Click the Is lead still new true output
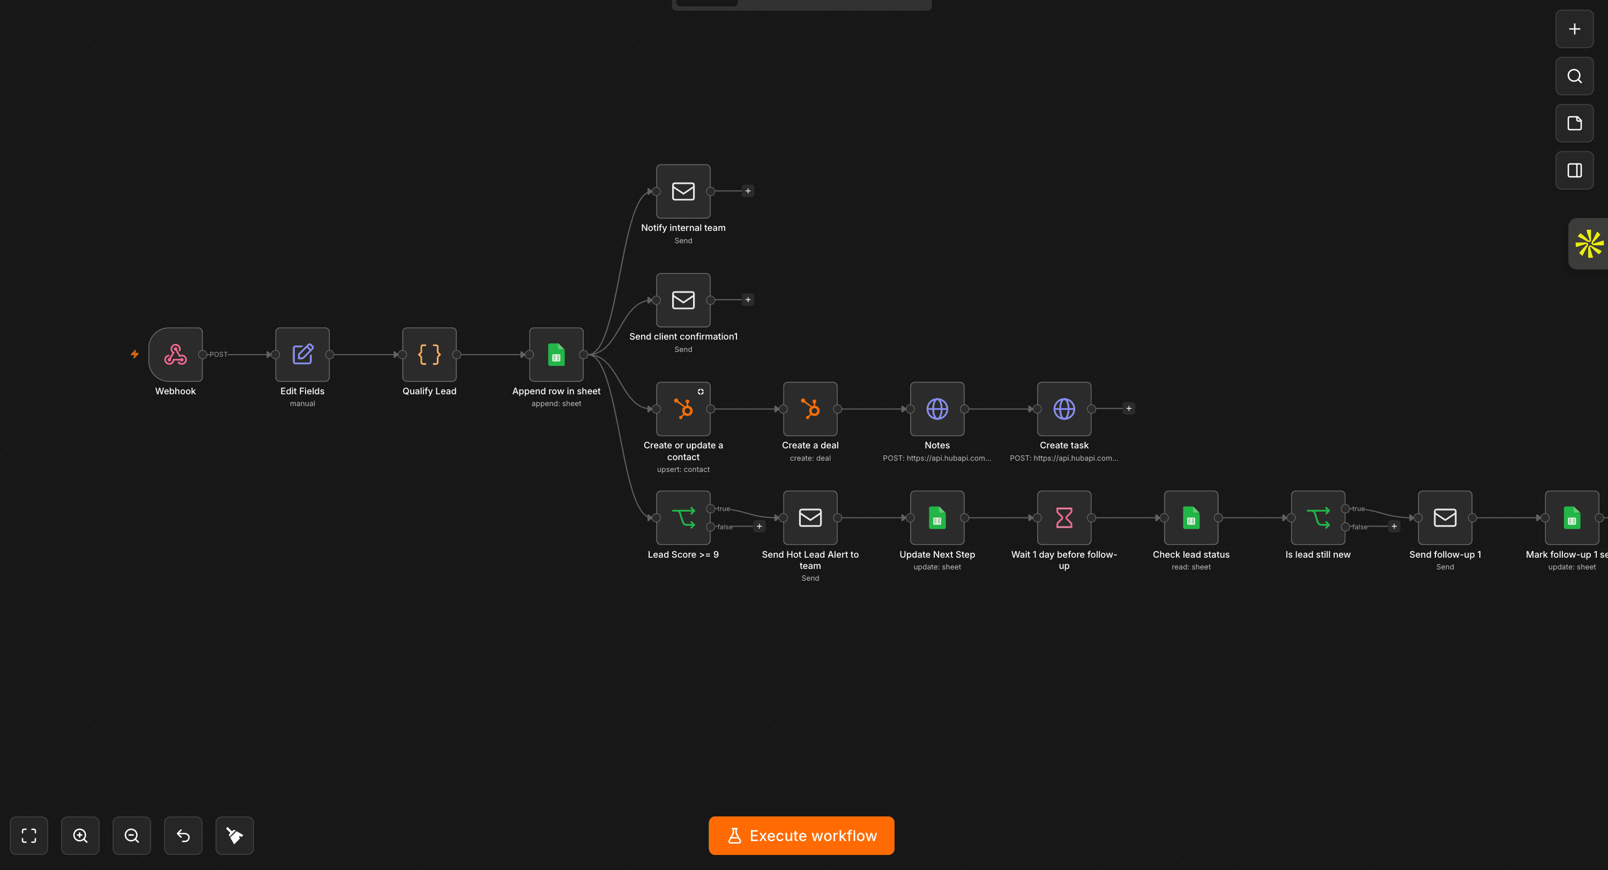Screen dimensions: 1608x870 (x=1345, y=508)
